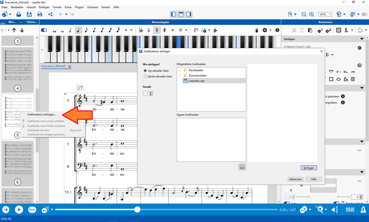Close the Ave_verum_(Mozart) document tab
369x222 pixels.
(69, 66)
